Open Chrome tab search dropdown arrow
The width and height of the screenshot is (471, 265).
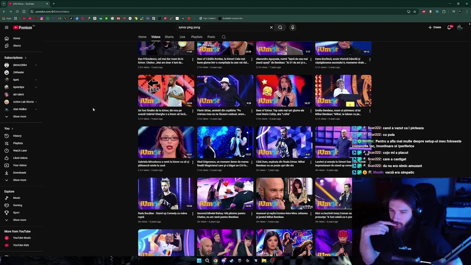[4, 4]
